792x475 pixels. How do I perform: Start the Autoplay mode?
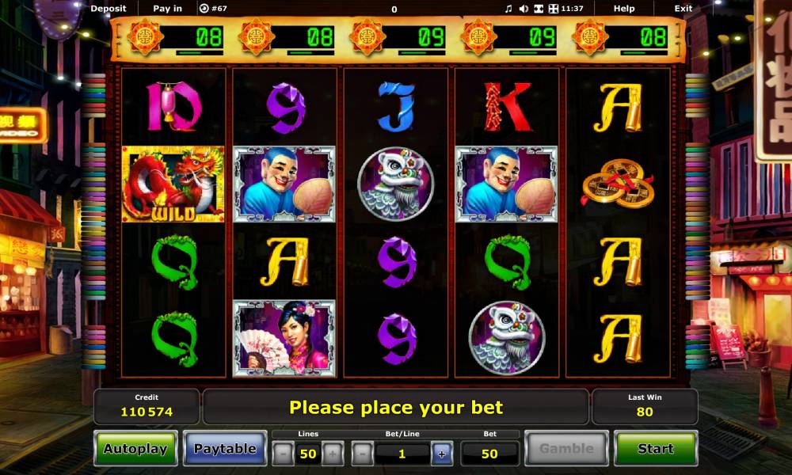pyautogui.click(x=135, y=448)
